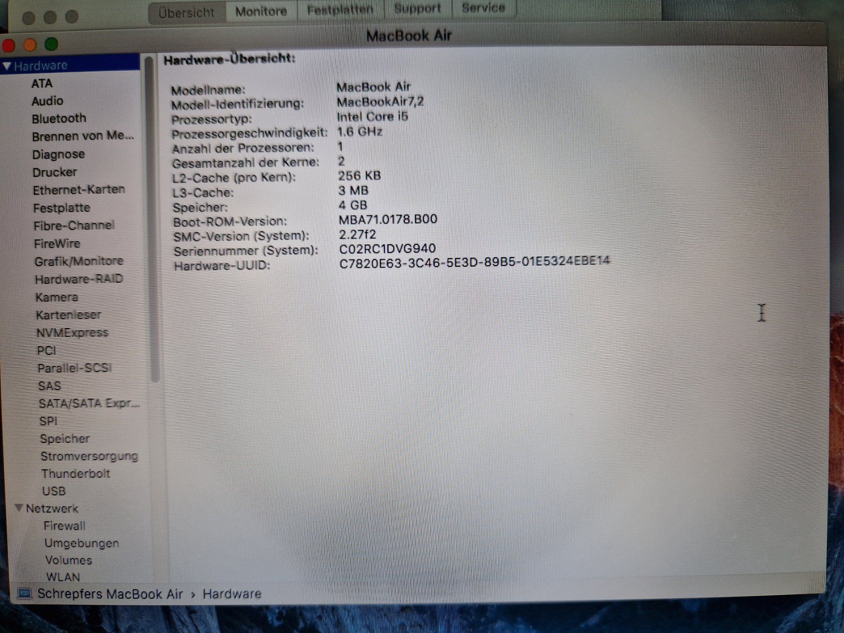Minimize the system report window
844x633 pixels.
point(30,45)
